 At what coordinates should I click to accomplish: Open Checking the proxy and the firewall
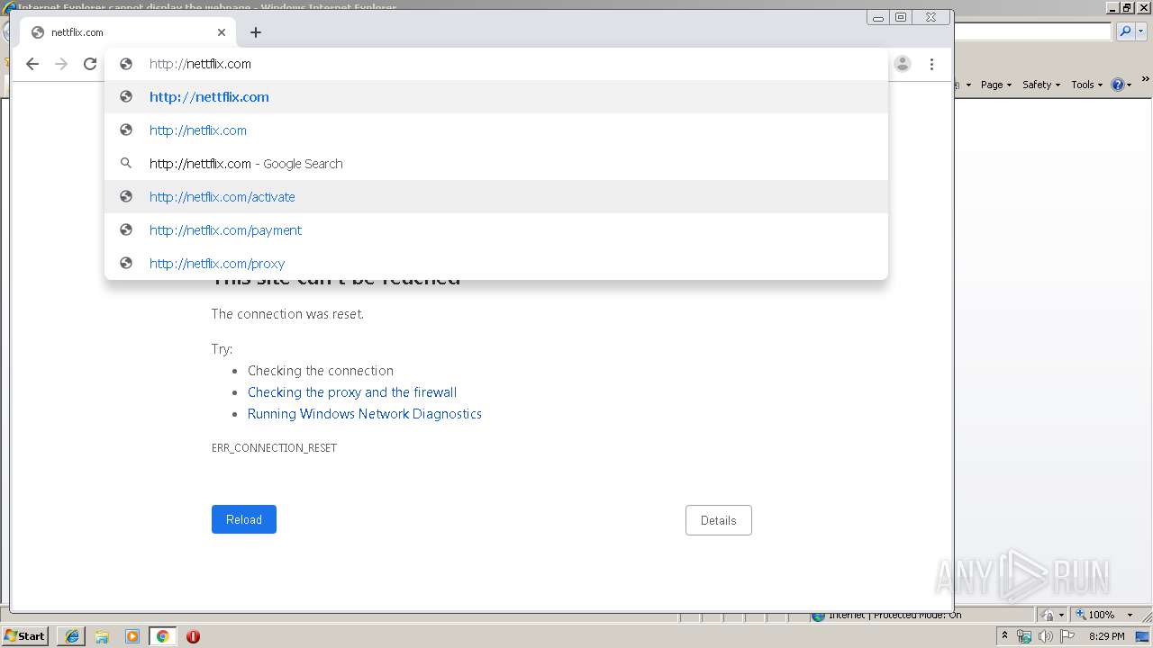(x=352, y=392)
